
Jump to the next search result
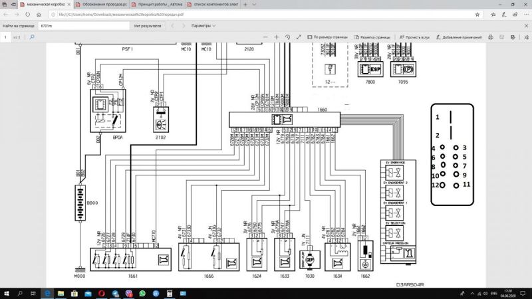(x=184, y=26)
